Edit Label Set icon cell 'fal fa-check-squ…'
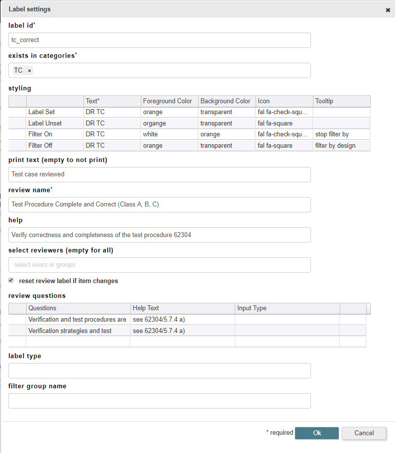This screenshot has width=395, height=453. [x=284, y=112]
